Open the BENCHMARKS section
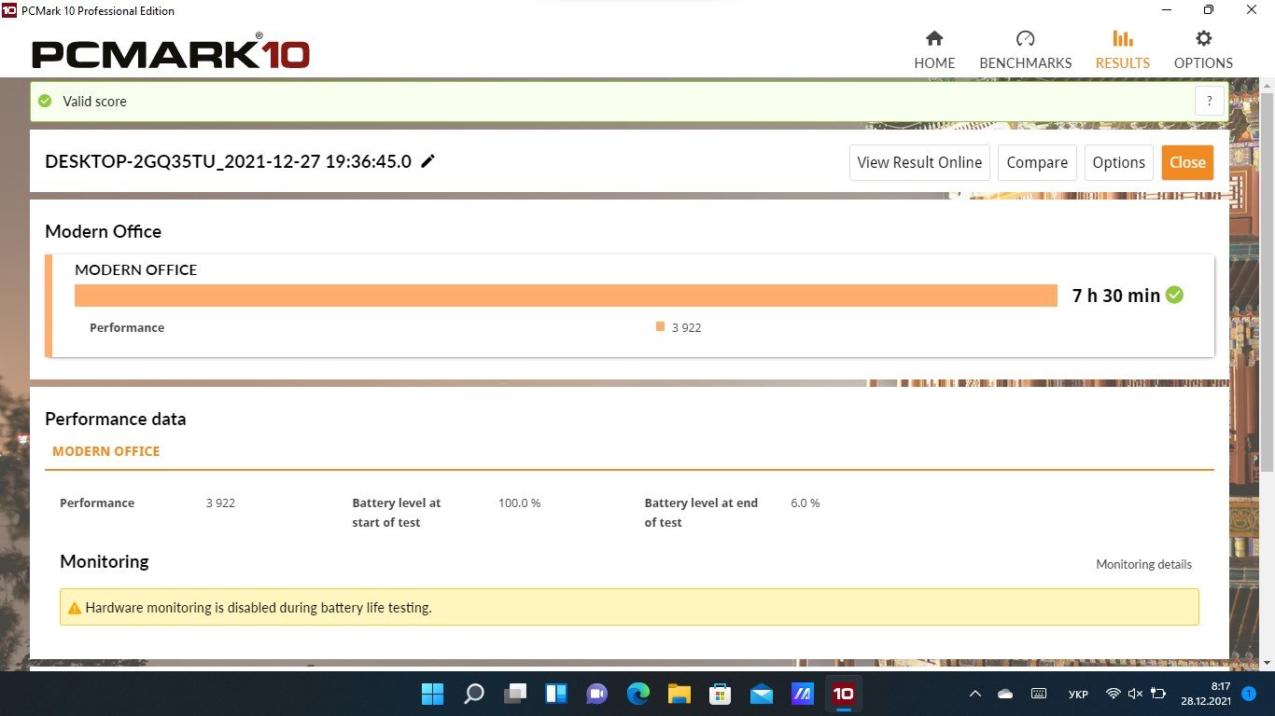This screenshot has width=1275, height=716. 1026,50
